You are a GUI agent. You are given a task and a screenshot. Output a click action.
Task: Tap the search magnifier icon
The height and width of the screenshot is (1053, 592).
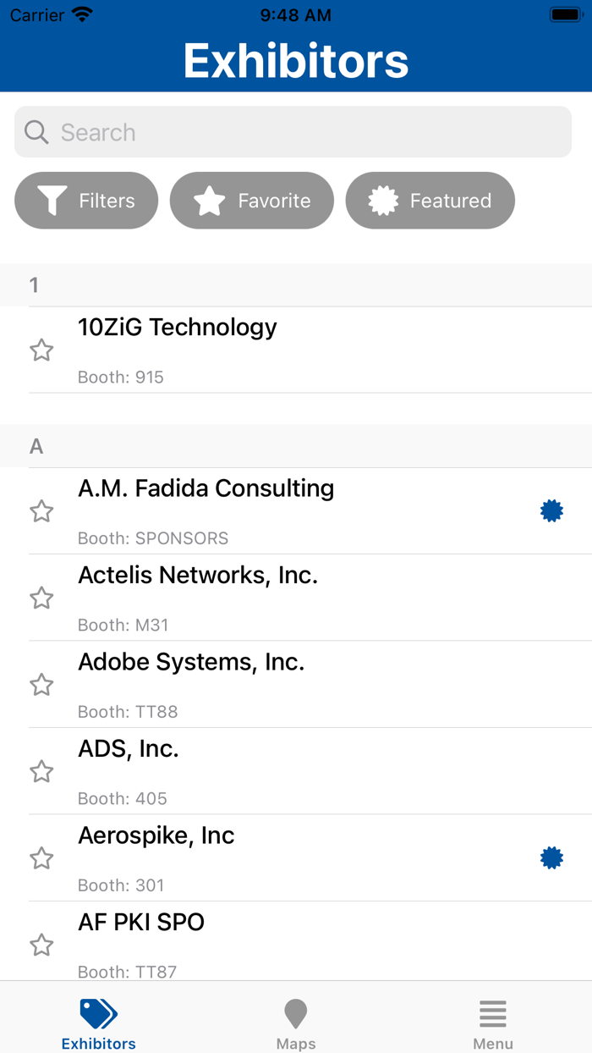click(36, 132)
